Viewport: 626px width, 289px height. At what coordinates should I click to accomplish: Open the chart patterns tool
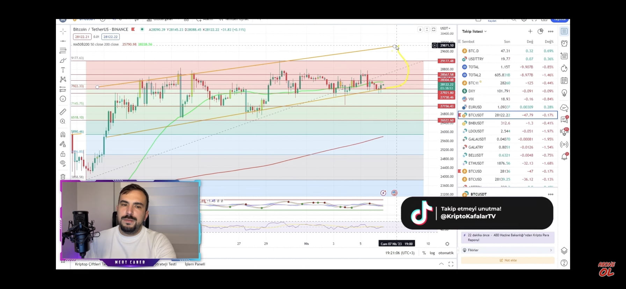tap(63, 80)
